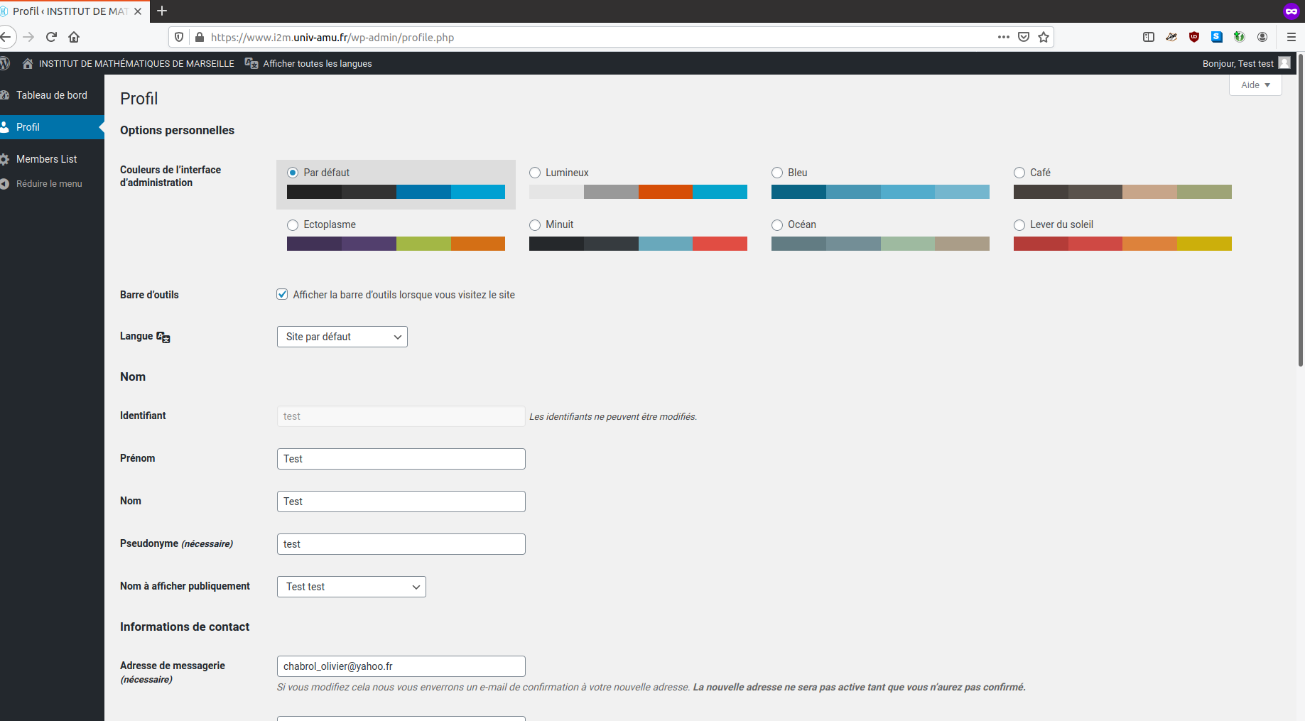This screenshot has height=721, width=1305.
Task: Click the private browsing mask icon
Action: pyautogui.click(x=1291, y=11)
